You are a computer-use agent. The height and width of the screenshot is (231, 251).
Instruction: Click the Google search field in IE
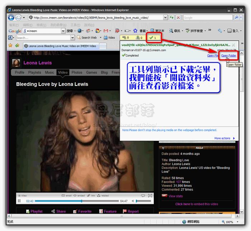coord(208,18)
